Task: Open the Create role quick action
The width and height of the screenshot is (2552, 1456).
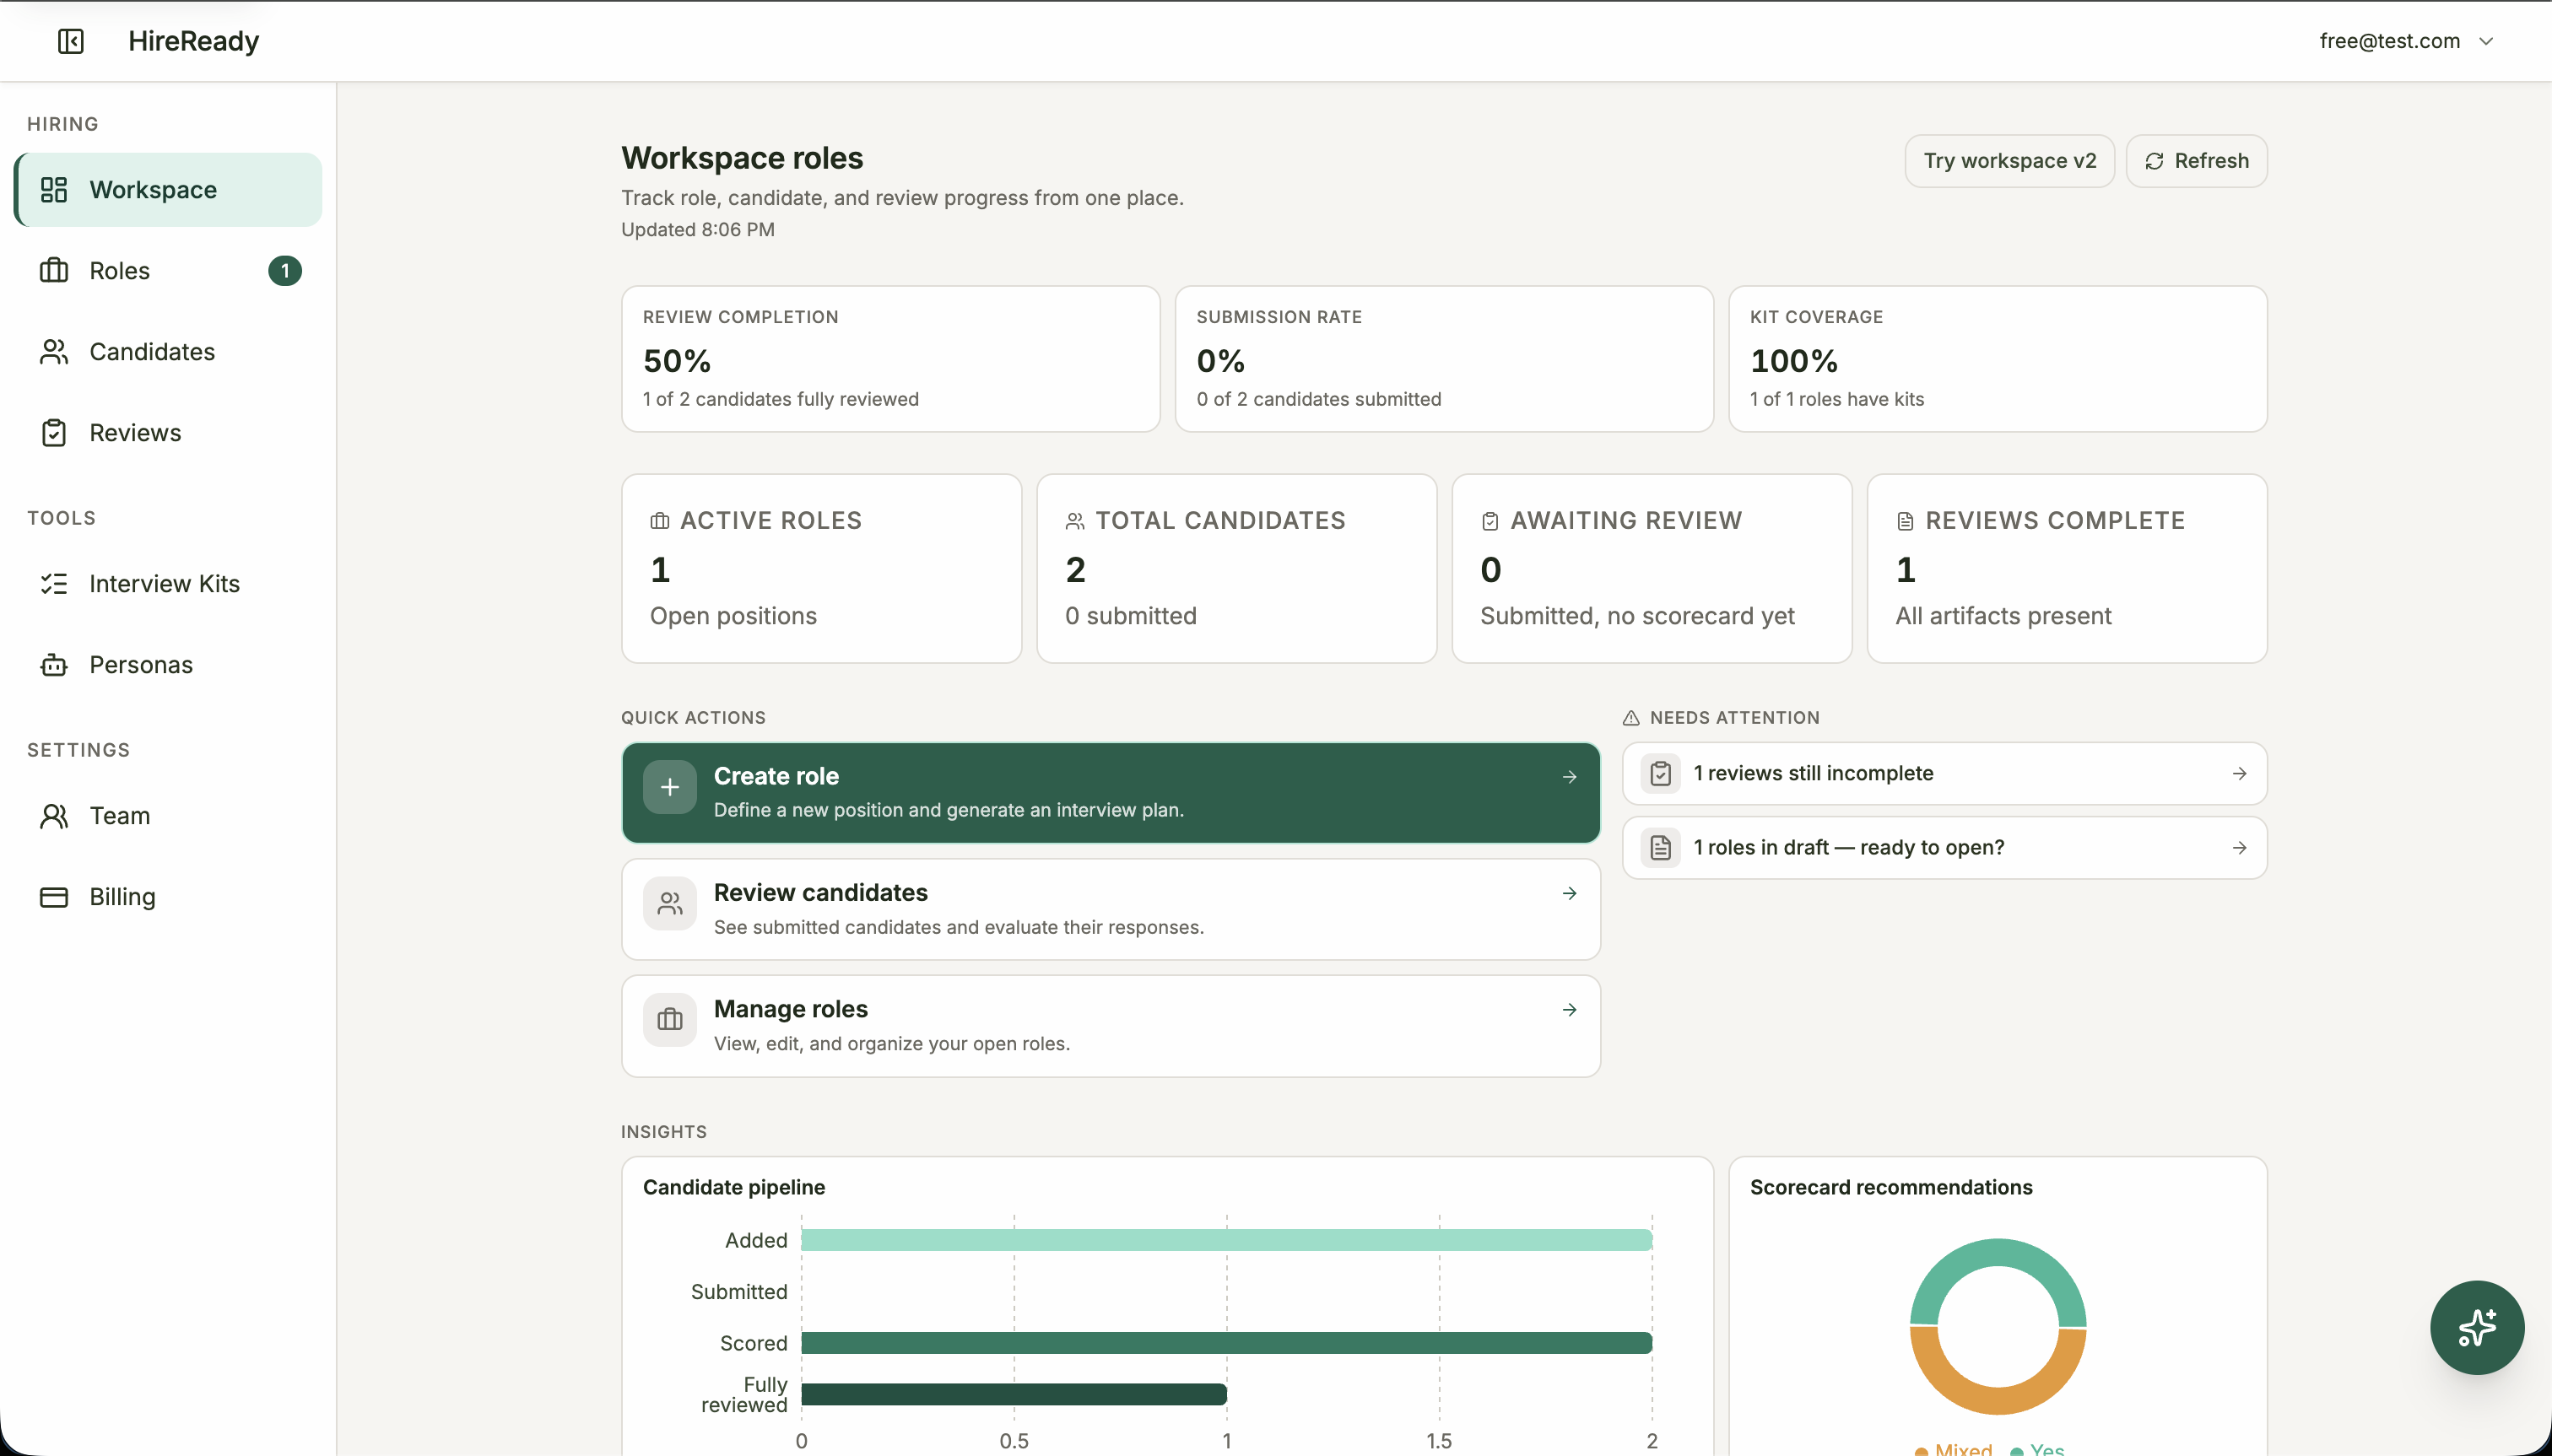Action: pos(1110,792)
